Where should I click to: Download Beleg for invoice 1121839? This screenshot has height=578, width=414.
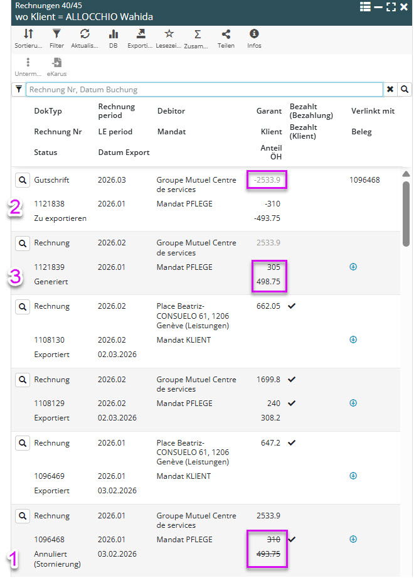click(x=353, y=267)
